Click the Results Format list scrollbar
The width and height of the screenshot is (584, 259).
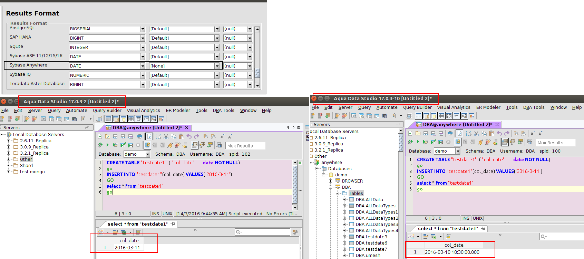[x=257, y=57]
